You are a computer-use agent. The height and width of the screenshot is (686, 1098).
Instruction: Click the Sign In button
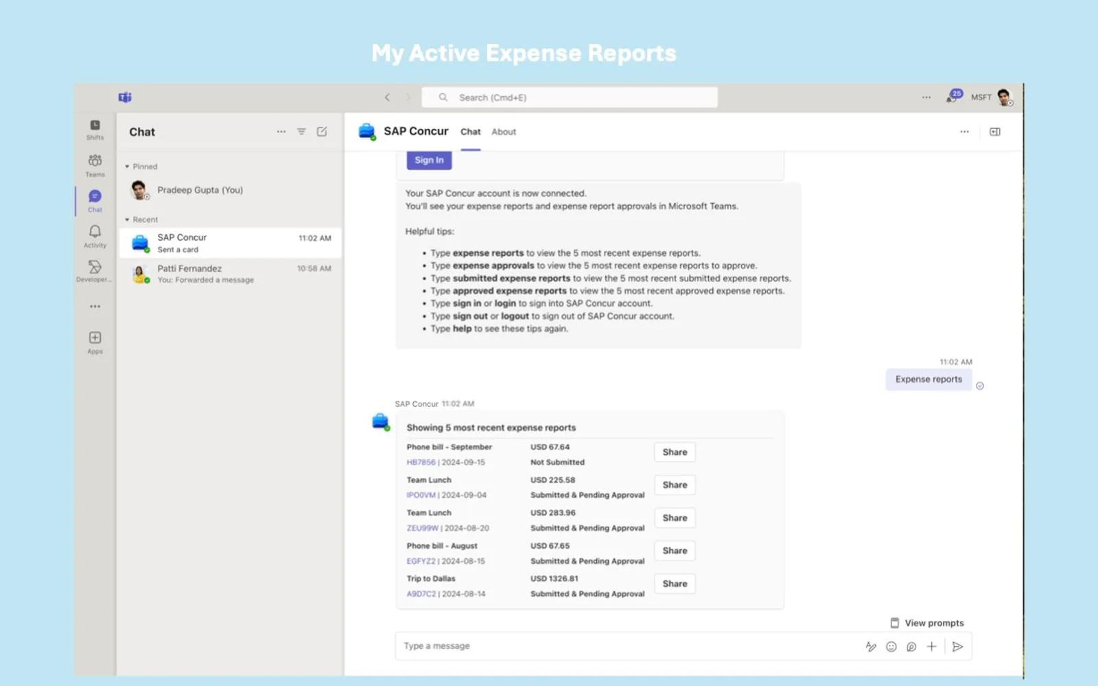tap(429, 160)
